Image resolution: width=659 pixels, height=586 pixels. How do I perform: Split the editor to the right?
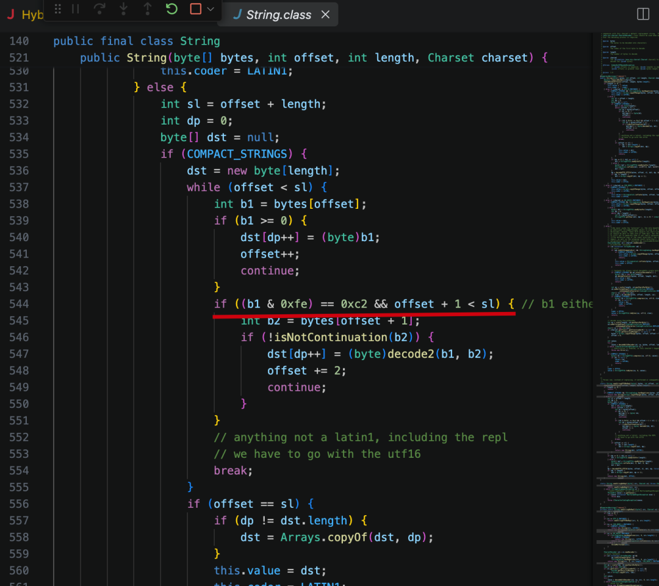click(643, 14)
